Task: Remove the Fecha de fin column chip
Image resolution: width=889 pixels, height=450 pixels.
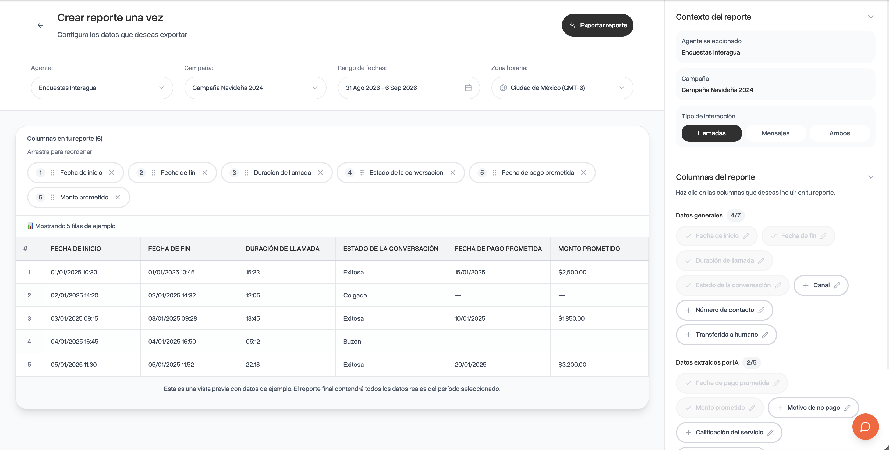Action: [x=205, y=173]
